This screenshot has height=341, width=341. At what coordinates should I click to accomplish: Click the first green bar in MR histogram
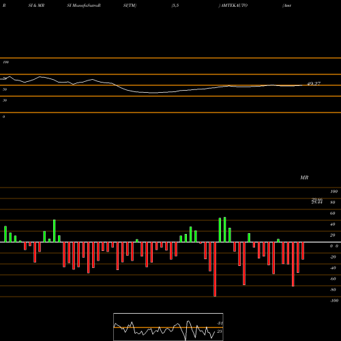[5, 234]
